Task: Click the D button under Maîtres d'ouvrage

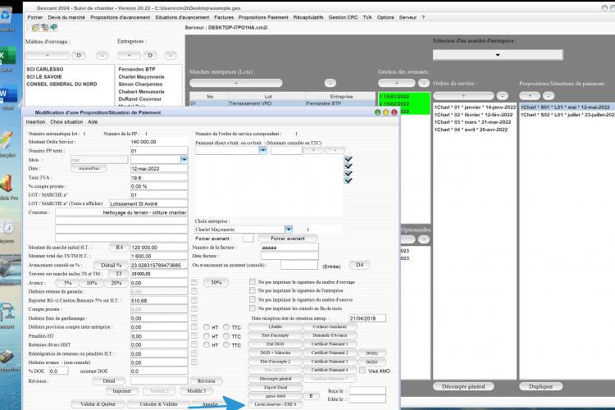Action: pyautogui.click(x=79, y=55)
